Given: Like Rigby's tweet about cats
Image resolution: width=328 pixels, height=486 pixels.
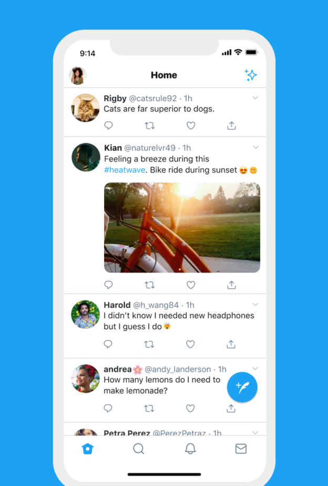Looking at the screenshot, I should [x=191, y=126].
